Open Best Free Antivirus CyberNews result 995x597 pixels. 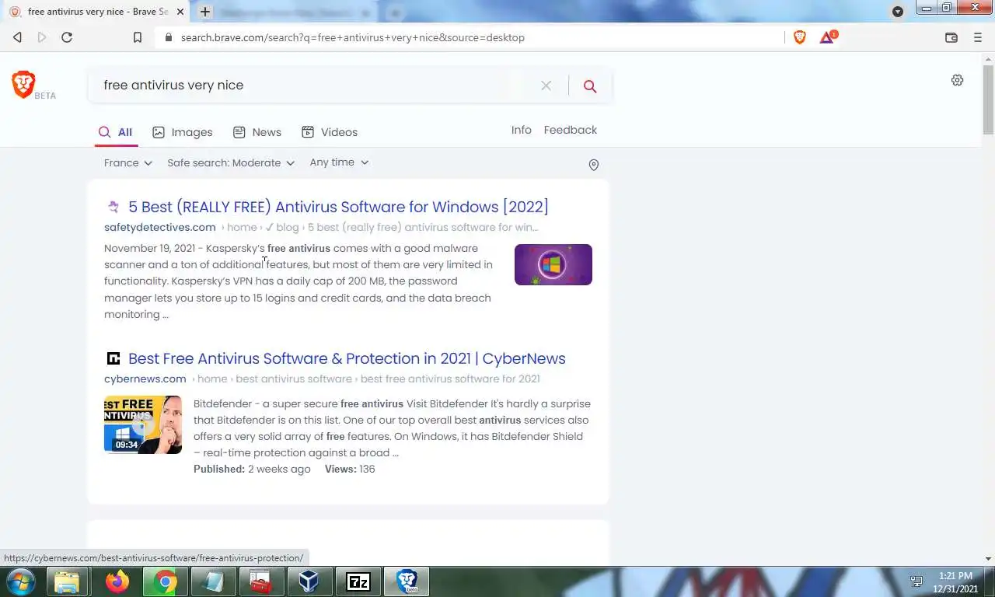347,358
